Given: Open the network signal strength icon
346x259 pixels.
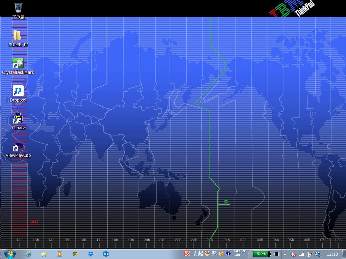Looking at the screenshot, I should coord(301,254).
